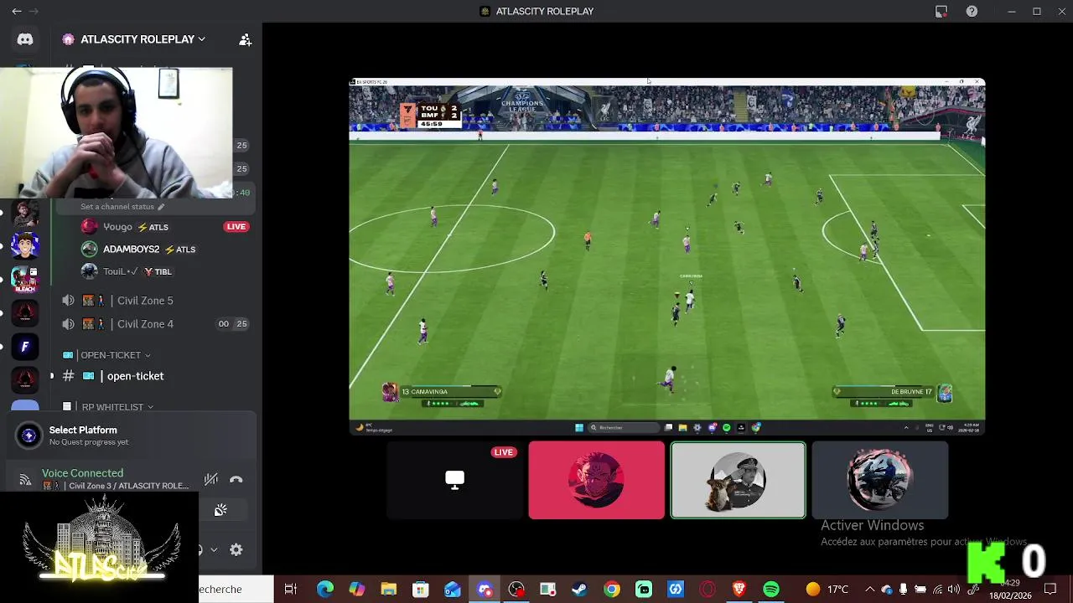Open Google Chrome from the taskbar
This screenshot has width=1073, height=603.
[x=612, y=590]
